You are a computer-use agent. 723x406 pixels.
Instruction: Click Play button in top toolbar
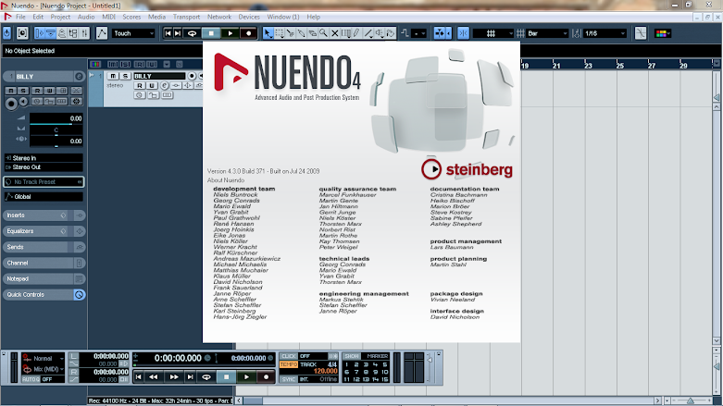click(x=231, y=33)
